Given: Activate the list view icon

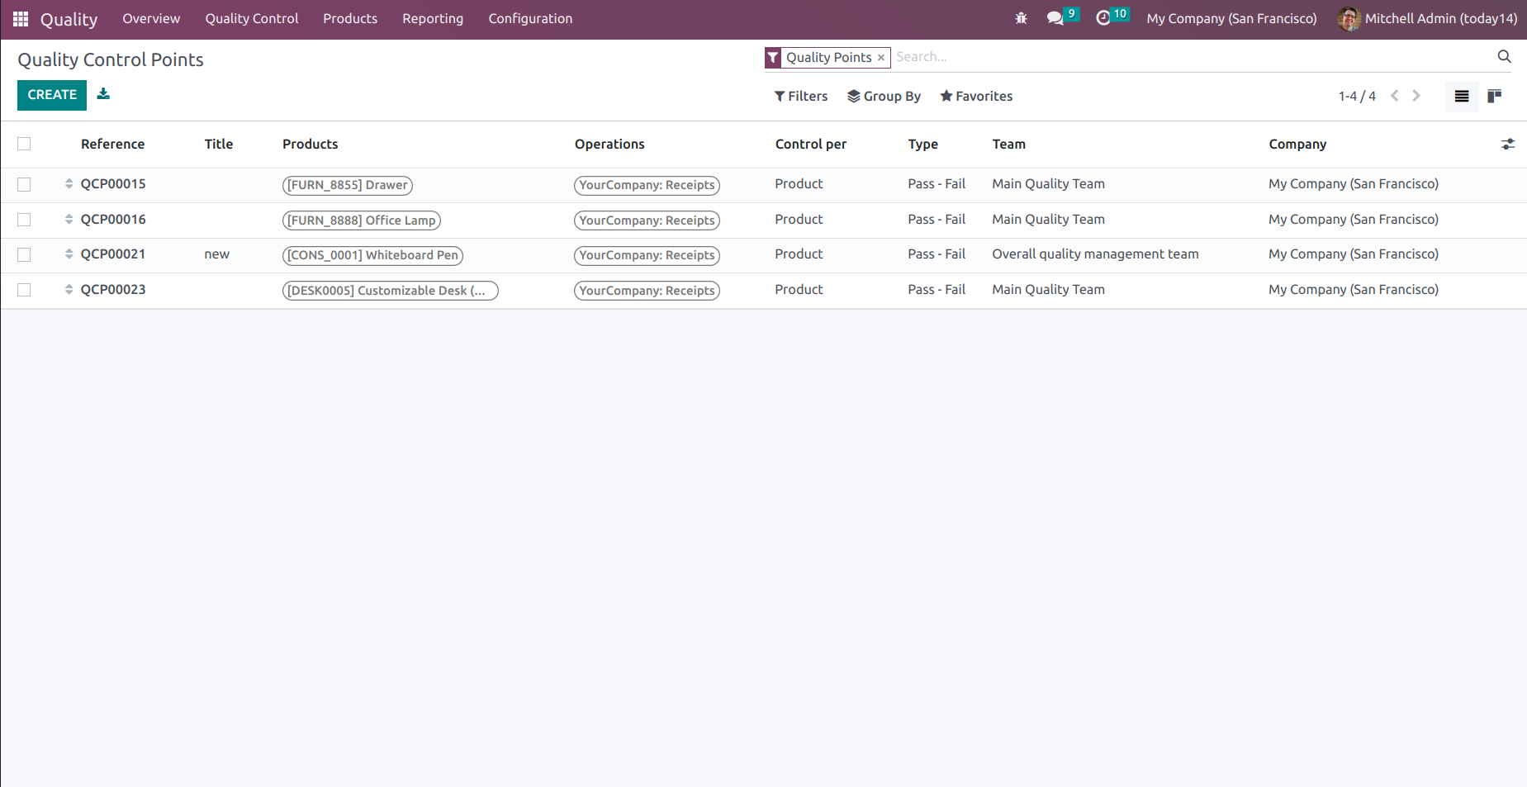Looking at the screenshot, I should 1461,96.
